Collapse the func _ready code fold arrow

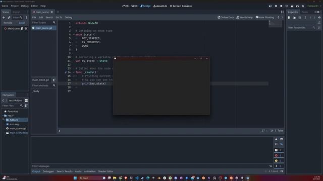(x=74, y=72)
